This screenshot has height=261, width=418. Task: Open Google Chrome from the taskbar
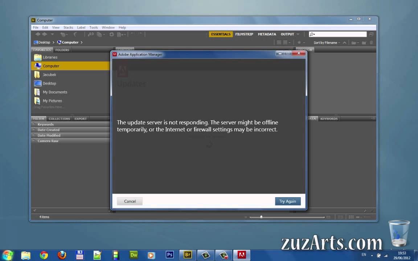(x=44, y=255)
